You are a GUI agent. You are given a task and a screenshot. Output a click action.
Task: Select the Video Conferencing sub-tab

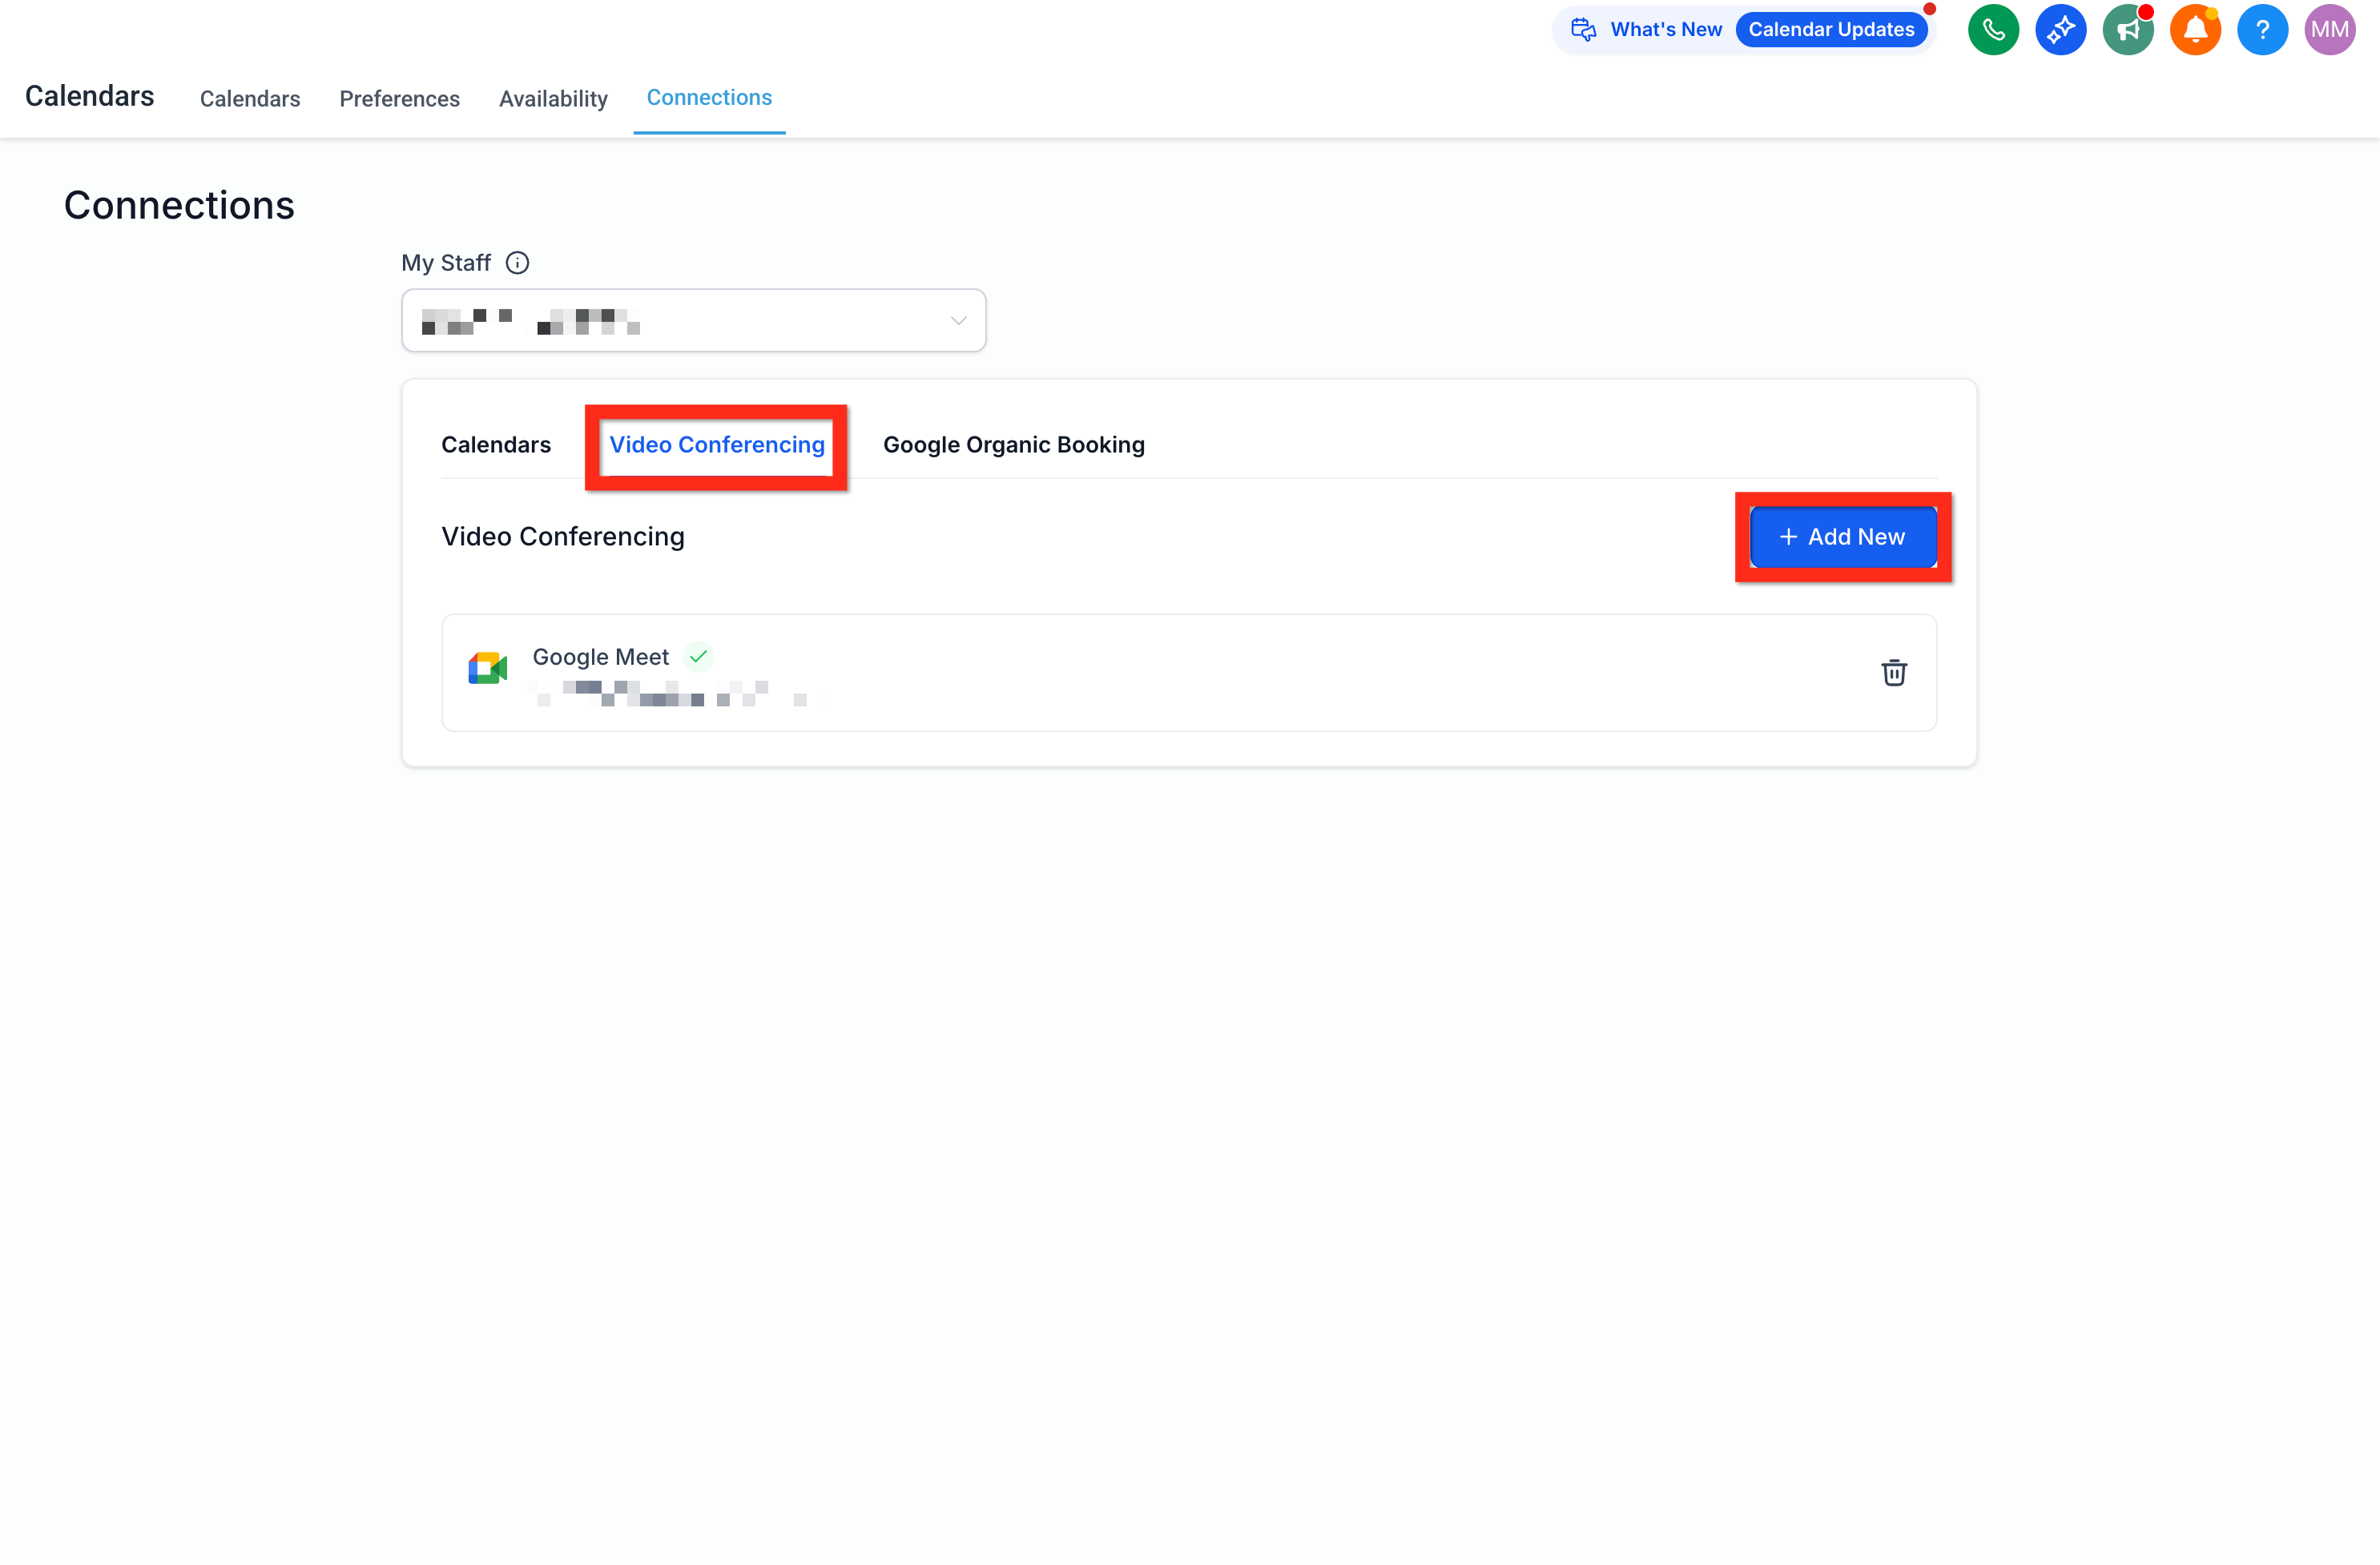[x=717, y=445]
